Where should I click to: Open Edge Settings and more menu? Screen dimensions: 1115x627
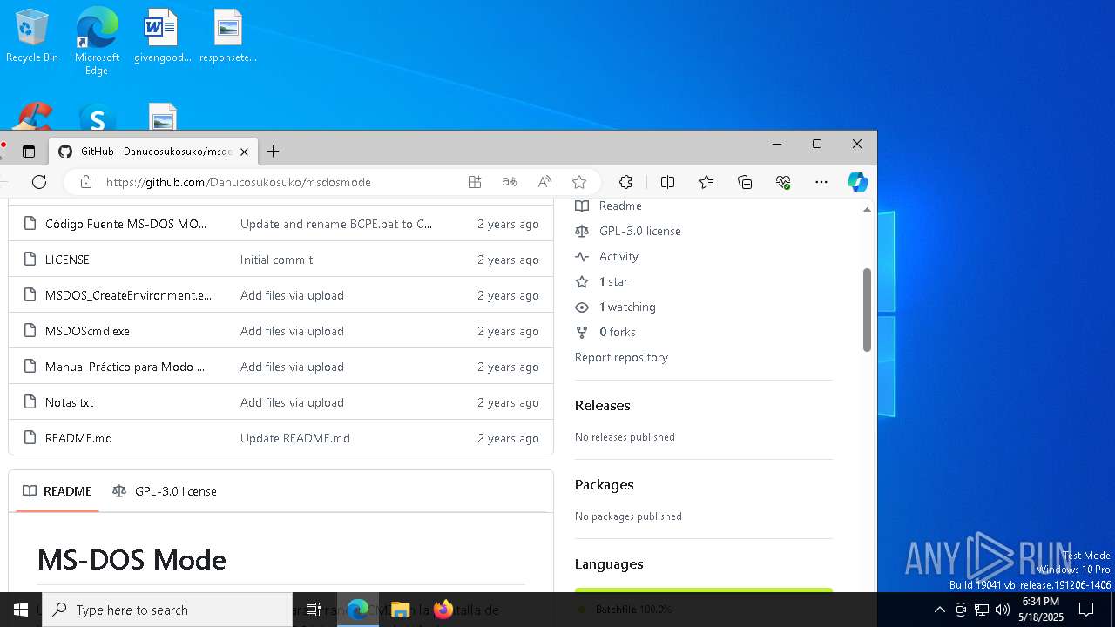(821, 182)
